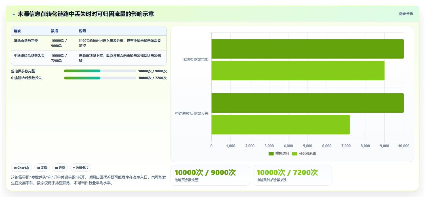425x197 pixels.
Task: Open the 10000次 / 9000次 data card
Action: pos(210,175)
